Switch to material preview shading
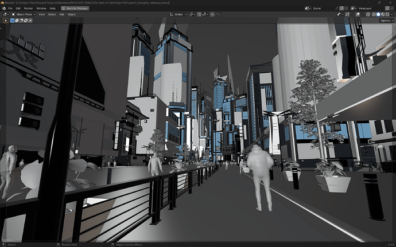 (383, 14)
